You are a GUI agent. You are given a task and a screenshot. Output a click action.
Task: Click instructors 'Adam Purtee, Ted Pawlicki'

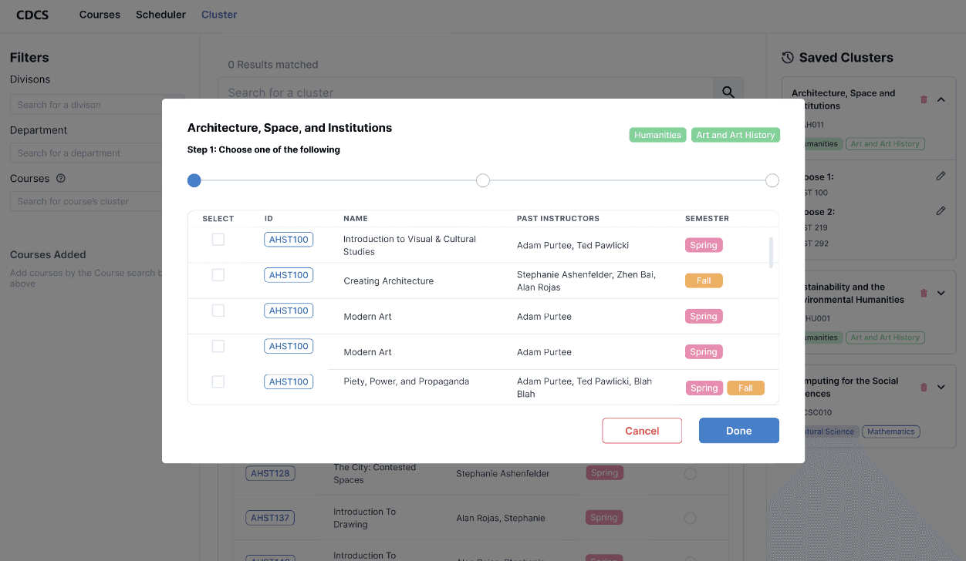click(573, 246)
